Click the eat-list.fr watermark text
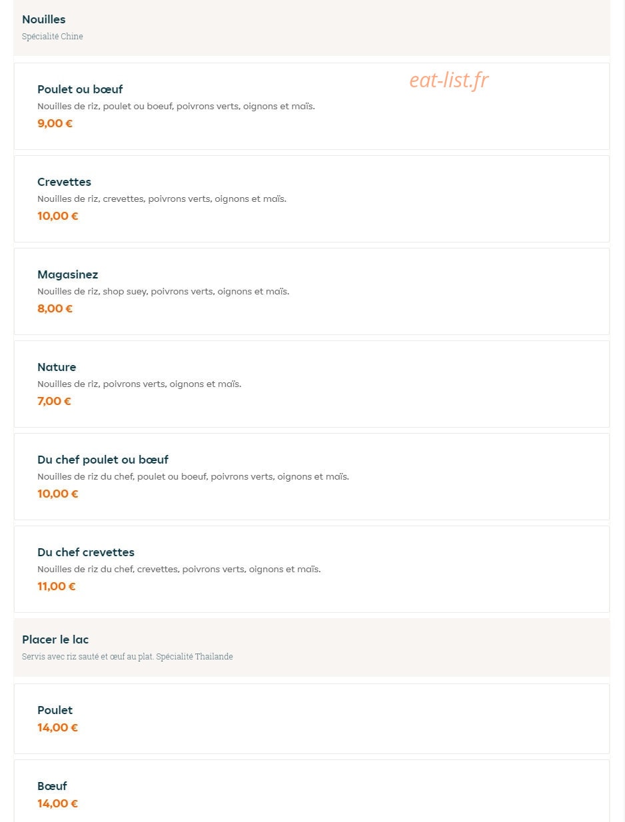The height and width of the screenshot is (822, 625). [449, 81]
